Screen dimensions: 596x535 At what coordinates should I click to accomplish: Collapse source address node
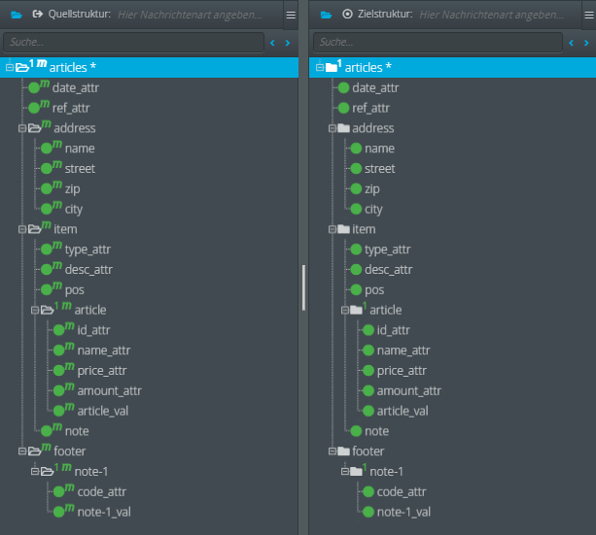coord(22,128)
